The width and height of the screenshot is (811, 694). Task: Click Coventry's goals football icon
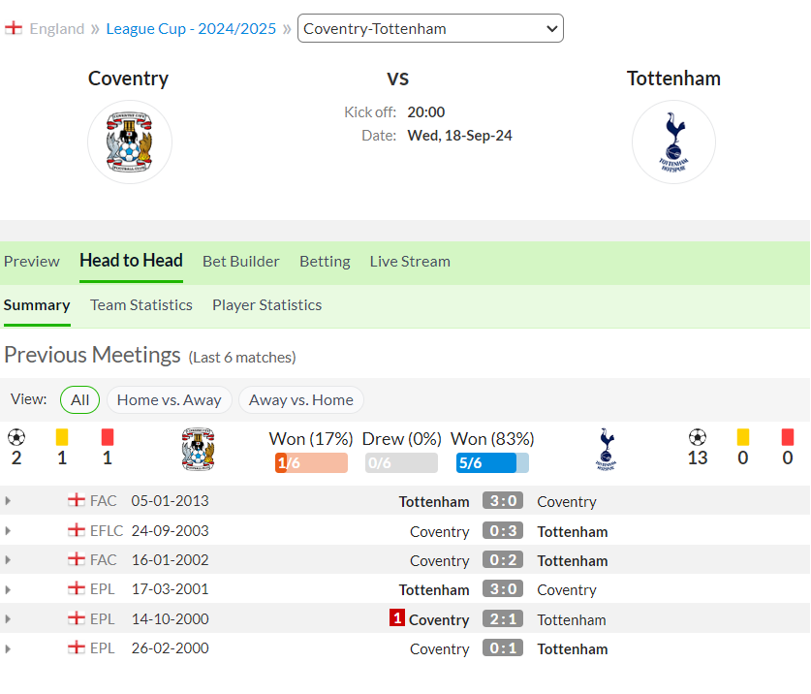16,437
